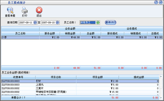Select the 小李 employee row
Screen dimensions: 164x101
[x=82, y=37]
